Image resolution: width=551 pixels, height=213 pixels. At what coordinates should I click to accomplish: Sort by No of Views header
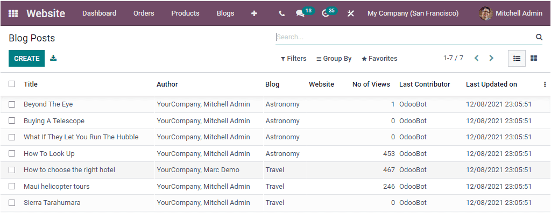[371, 84]
